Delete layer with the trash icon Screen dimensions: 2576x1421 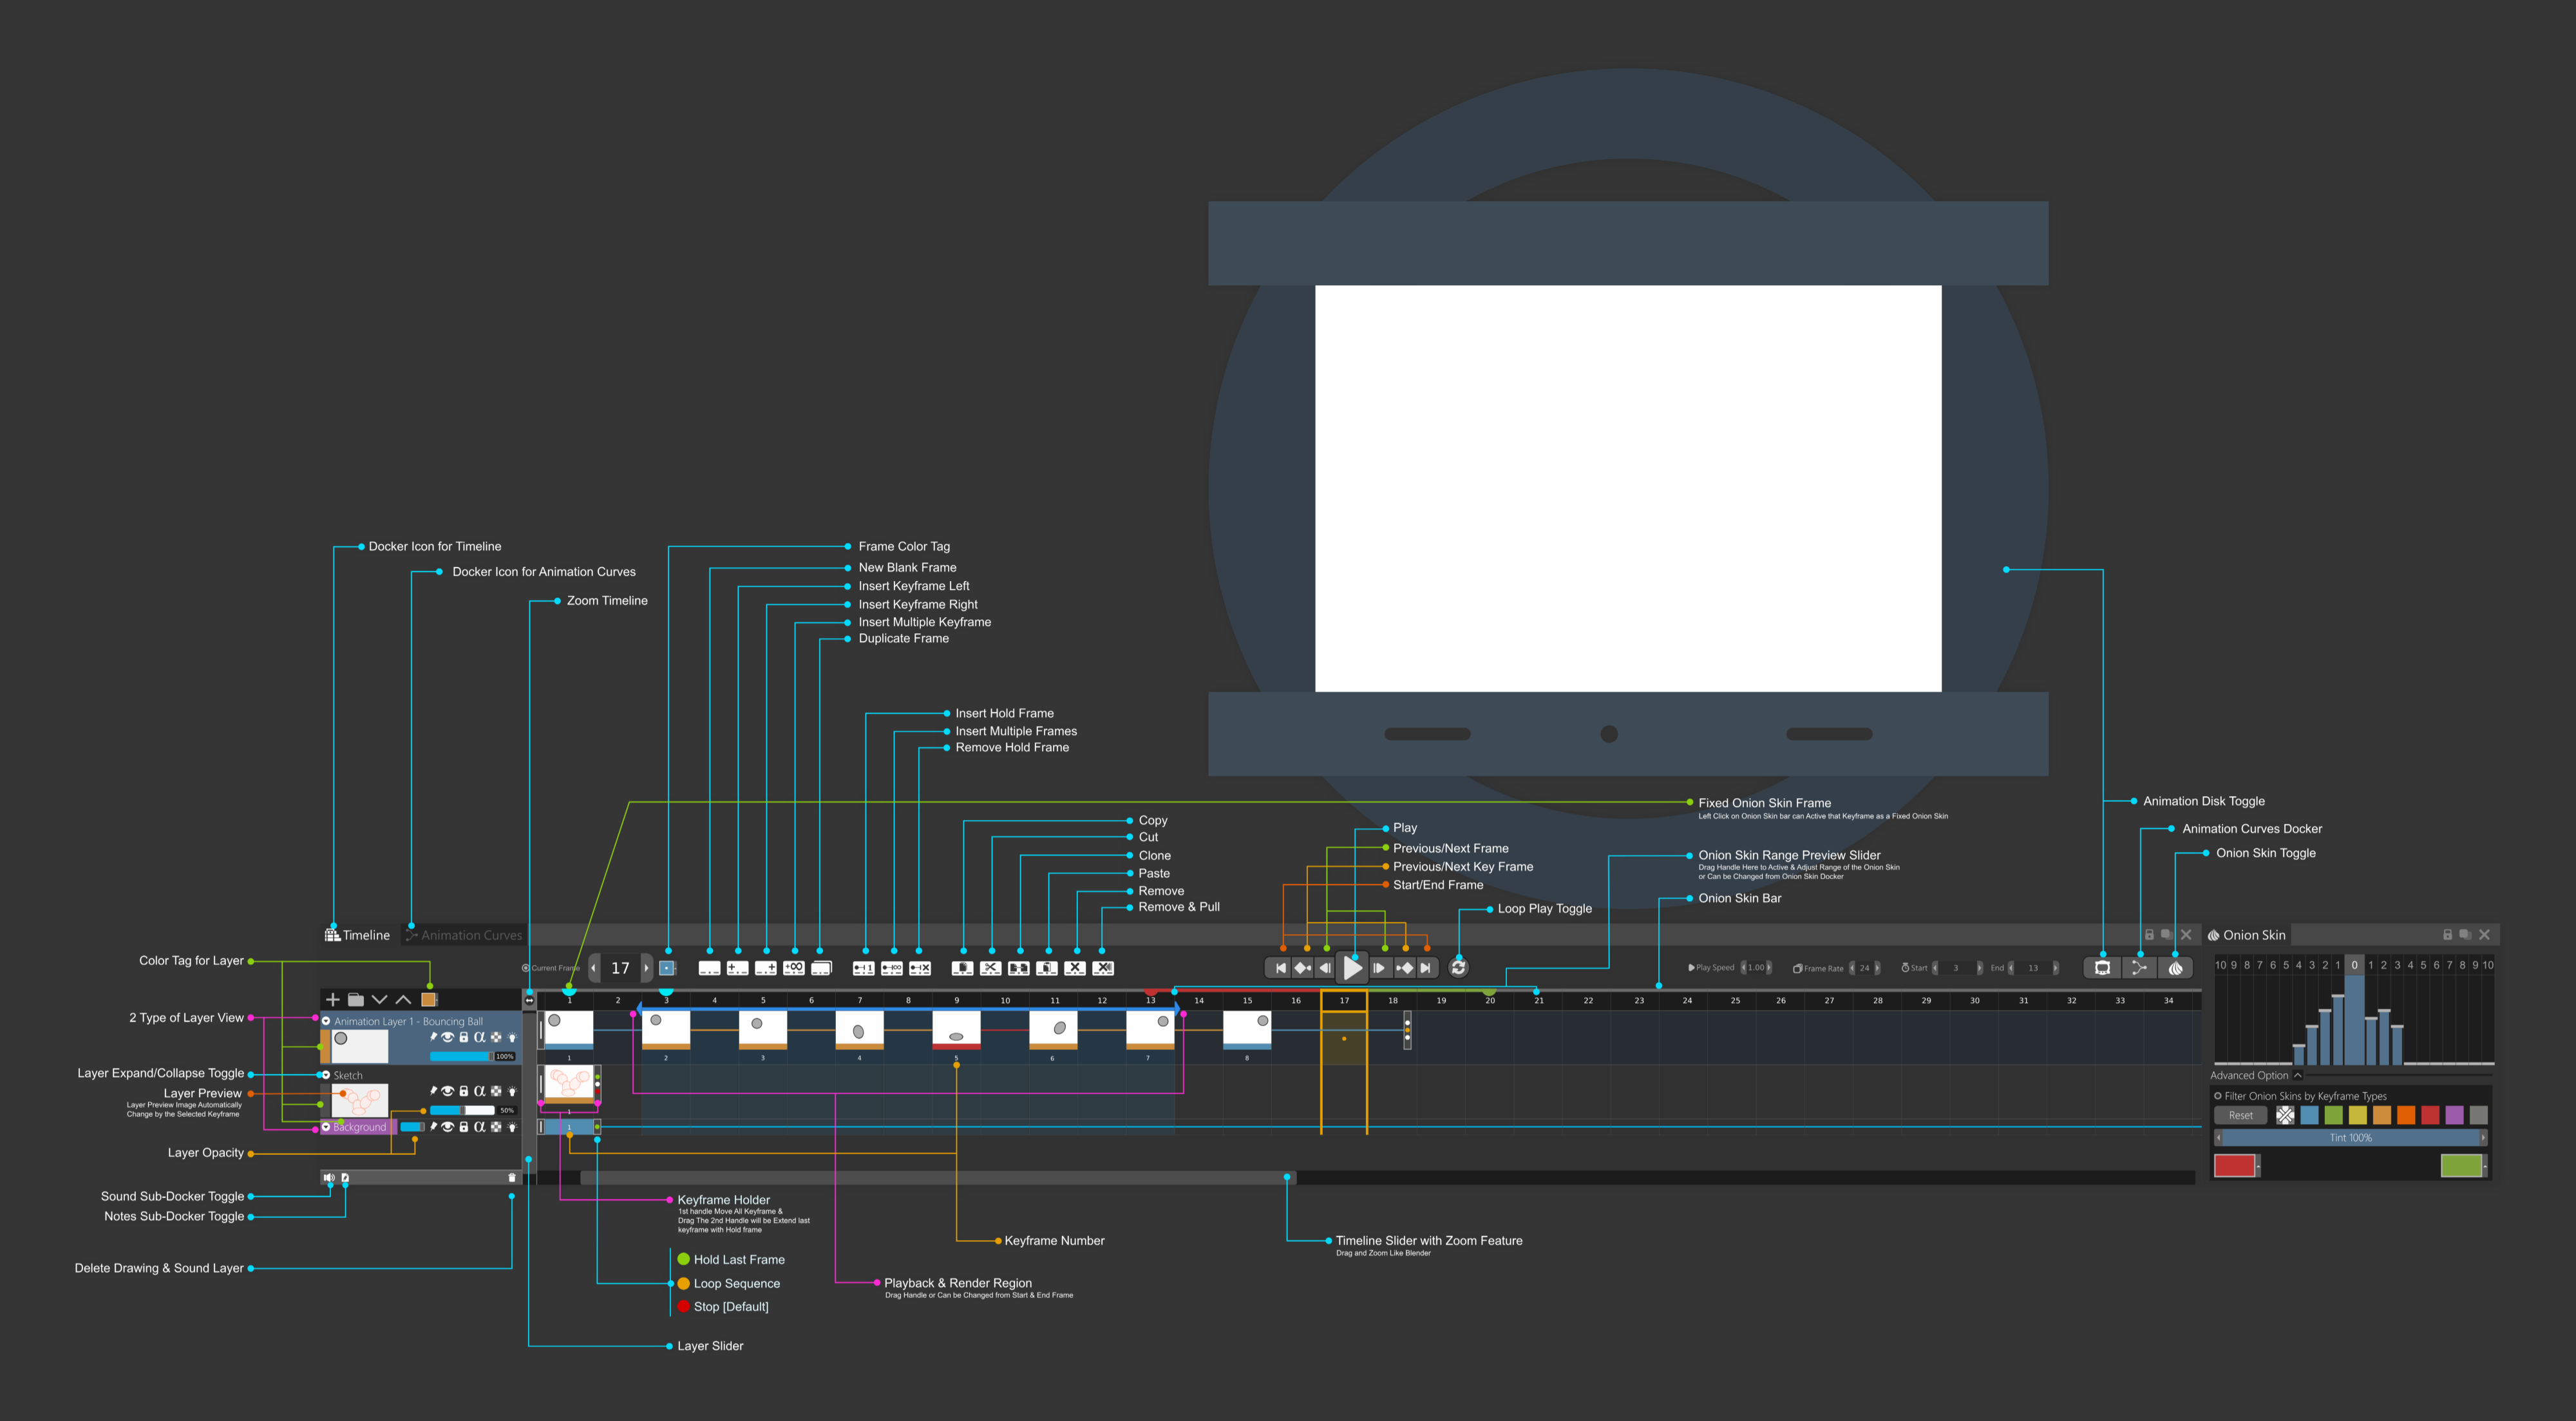click(x=512, y=1178)
